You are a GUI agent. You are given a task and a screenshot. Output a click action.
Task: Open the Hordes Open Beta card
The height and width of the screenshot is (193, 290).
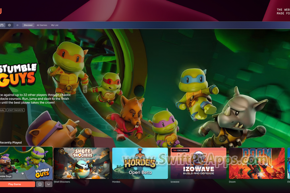tap(140, 163)
